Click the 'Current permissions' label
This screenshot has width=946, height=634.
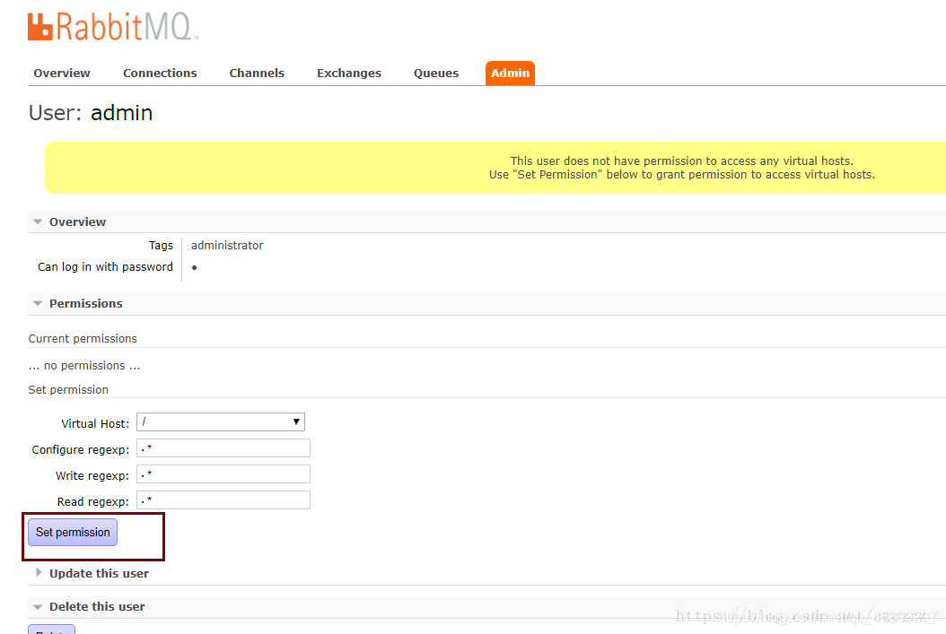(x=83, y=339)
